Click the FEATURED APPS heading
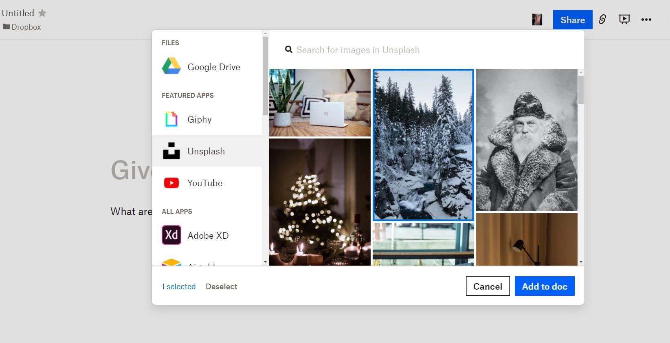The height and width of the screenshot is (343, 670). [188, 95]
